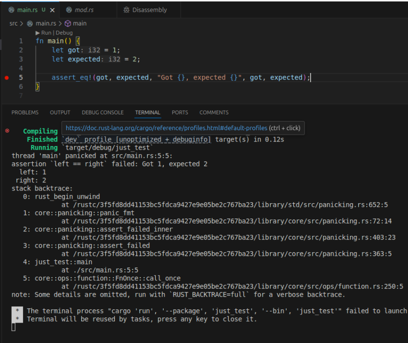The width and height of the screenshot is (408, 343).
Task: Open the main.rs breadcrumb dropdown
Action: pyautogui.click(x=45, y=23)
